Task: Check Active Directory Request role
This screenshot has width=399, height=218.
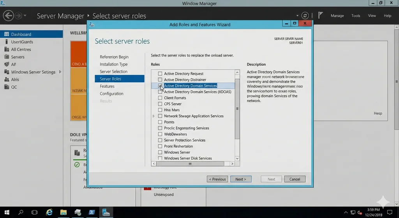Action: [160, 74]
